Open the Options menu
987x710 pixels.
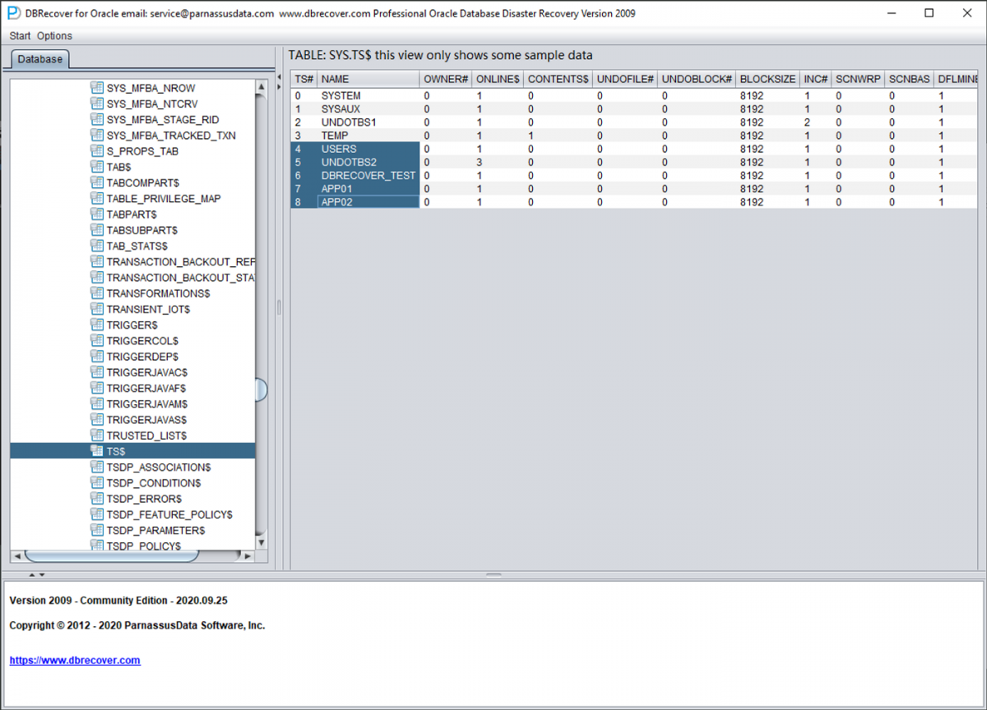[54, 35]
